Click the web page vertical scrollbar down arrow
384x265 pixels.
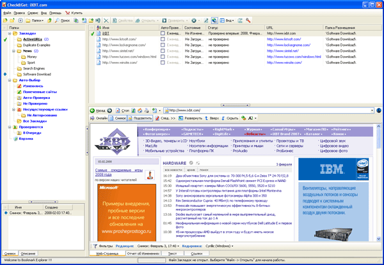379,239
